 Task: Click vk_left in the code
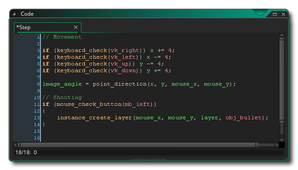click(123, 57)
